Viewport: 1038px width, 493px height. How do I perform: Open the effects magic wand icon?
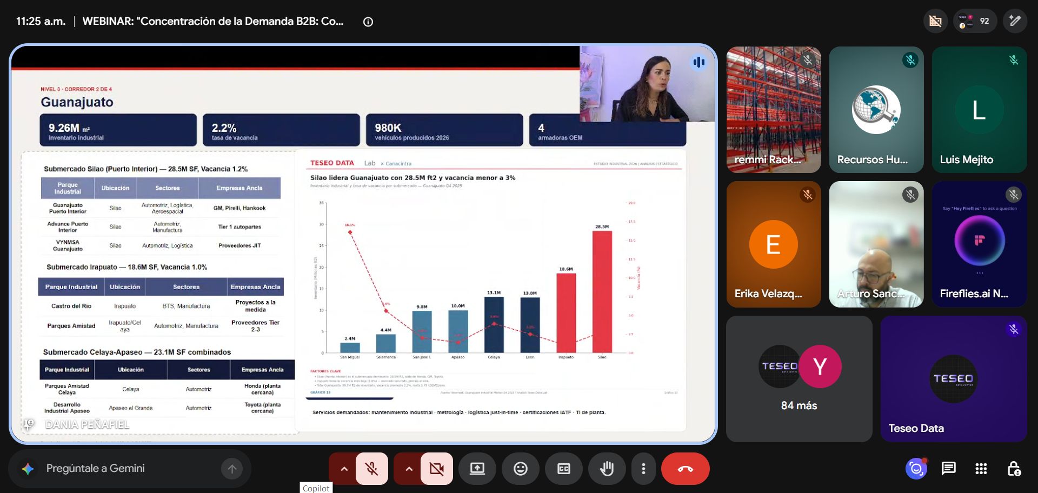pyautogui.click(x=1015, y=21)
